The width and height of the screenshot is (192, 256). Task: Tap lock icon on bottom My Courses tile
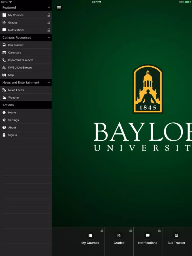coord(102,230)
